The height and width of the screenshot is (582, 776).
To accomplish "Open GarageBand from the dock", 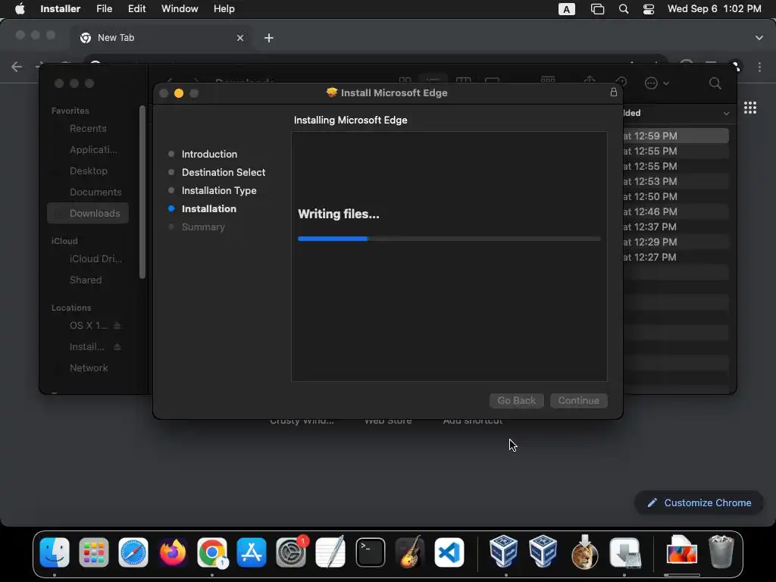I will pos(410,552).
